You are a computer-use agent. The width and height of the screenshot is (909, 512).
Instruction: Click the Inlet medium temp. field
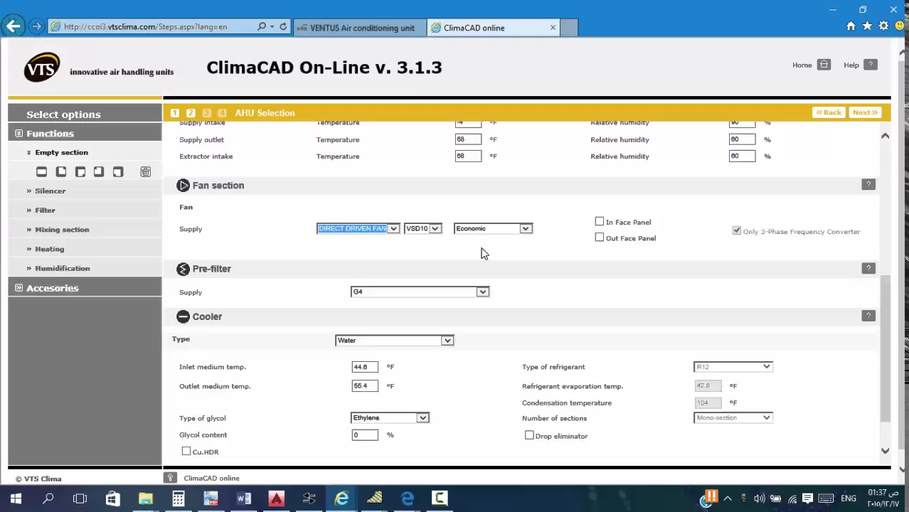pyautogui.click(x=365, y=367)
